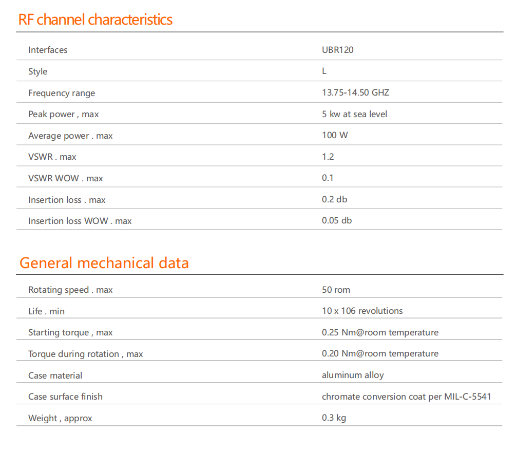Image resolution: width=516 pixels, height=452 pixels.
Task: Select the '100 W' value
Action: (x=335, y=135)
